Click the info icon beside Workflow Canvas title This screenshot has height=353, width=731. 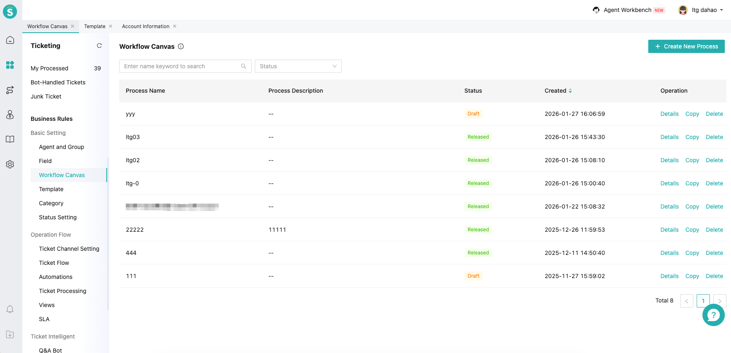181,46
